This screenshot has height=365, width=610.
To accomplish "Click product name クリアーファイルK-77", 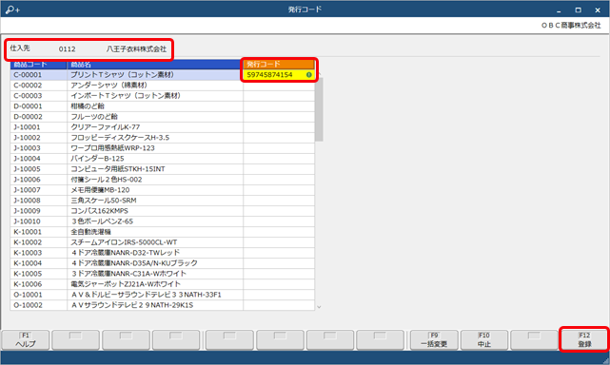I will 105,127.
